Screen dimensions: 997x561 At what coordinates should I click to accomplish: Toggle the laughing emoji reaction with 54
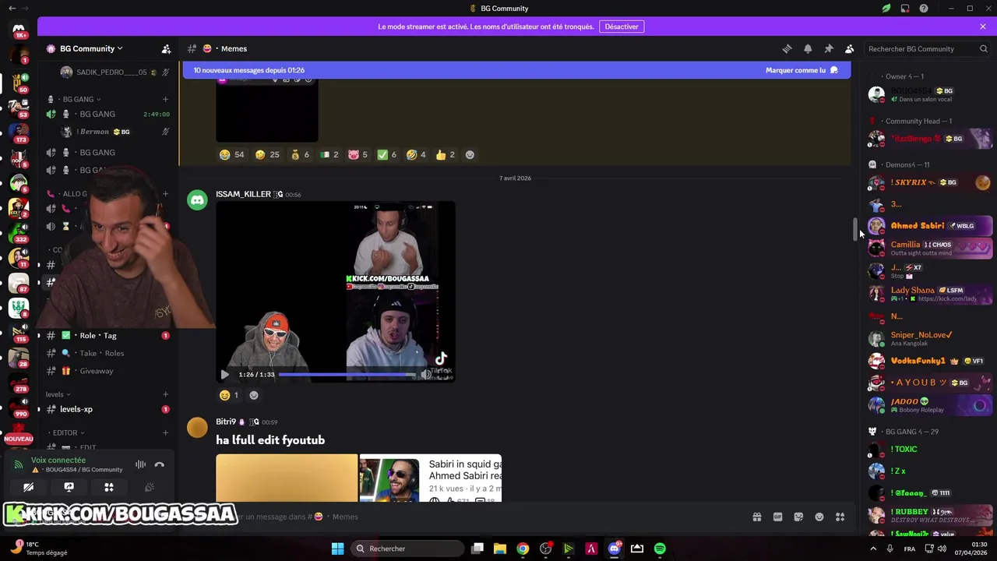(x=232, y=154)
